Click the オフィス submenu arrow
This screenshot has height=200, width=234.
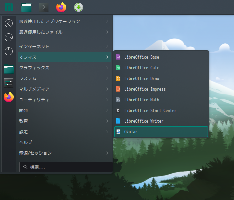(107, 57)
